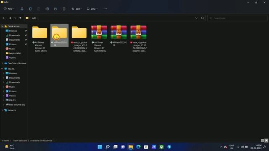Open Windows Start menu
This screenshot has width=269, height=151.
(100, 147)
